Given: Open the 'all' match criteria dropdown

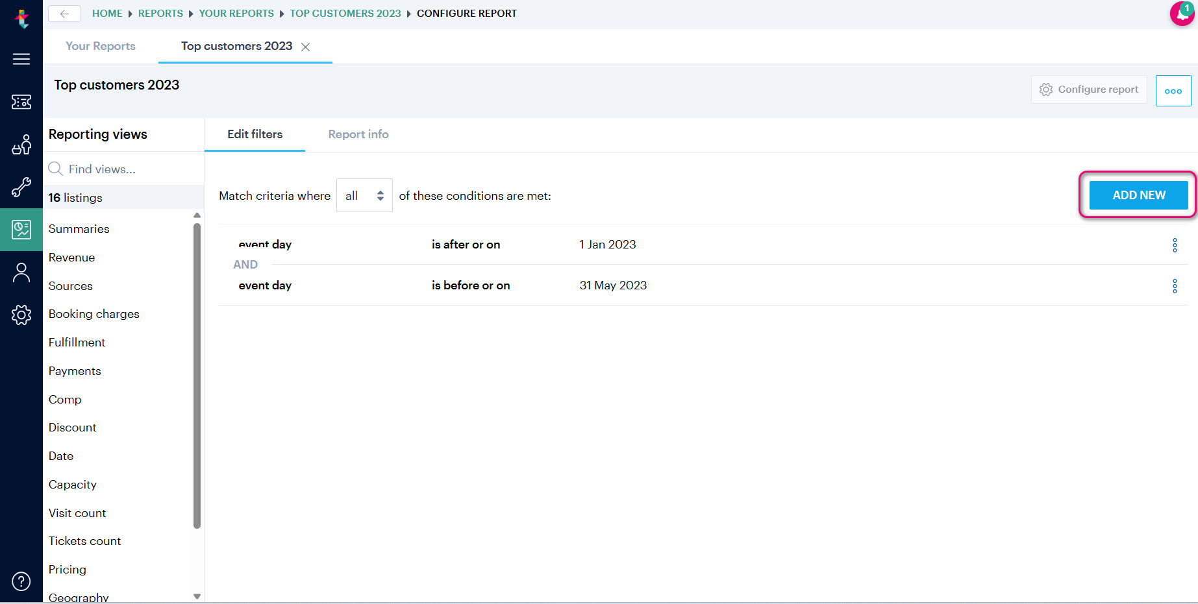Looking at the screenshot, I should point(364,195).
